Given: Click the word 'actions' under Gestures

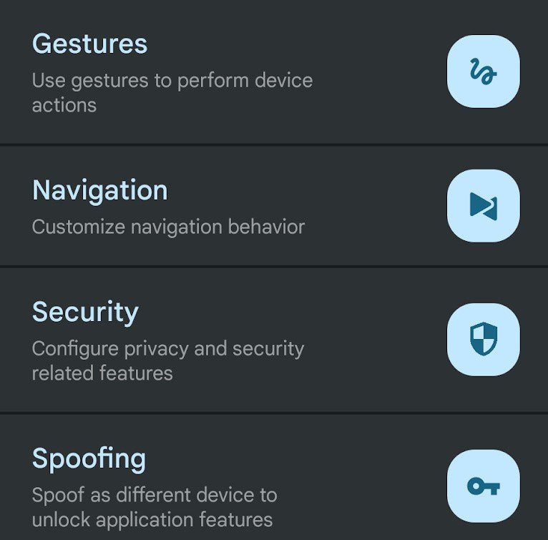Looking at the screenshot, I should [x=64, y=105].
